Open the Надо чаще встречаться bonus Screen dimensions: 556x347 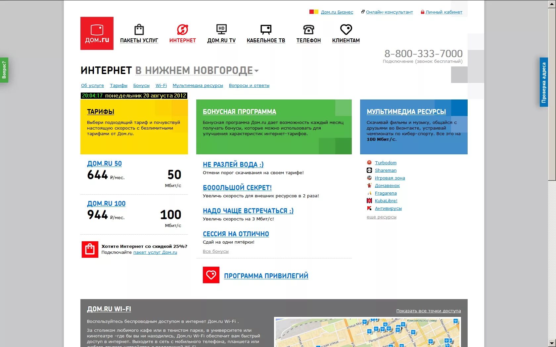[x=248, y=211]
